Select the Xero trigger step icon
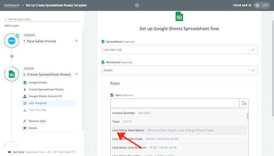 pyautogui.click(x=12, y=41)
